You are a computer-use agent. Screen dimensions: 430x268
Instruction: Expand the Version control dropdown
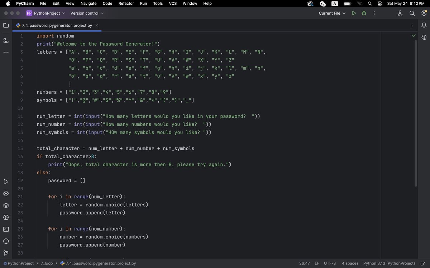[87, 13]
